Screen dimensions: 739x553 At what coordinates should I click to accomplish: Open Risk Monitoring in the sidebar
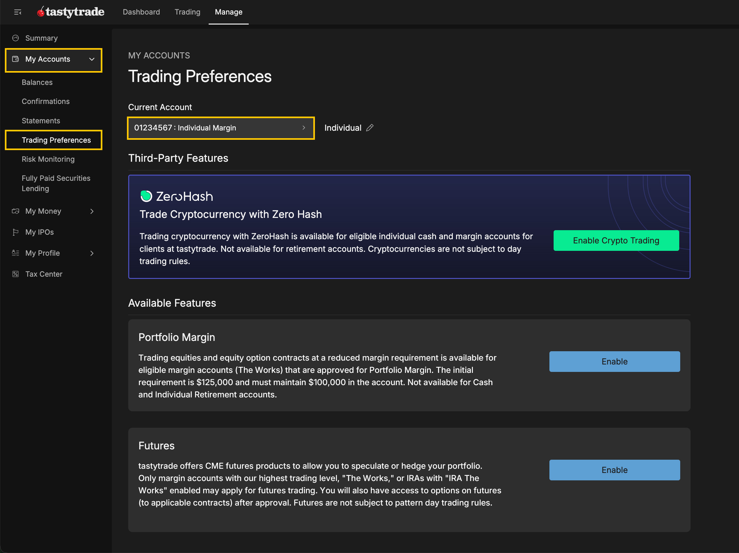tap(48, 159)
